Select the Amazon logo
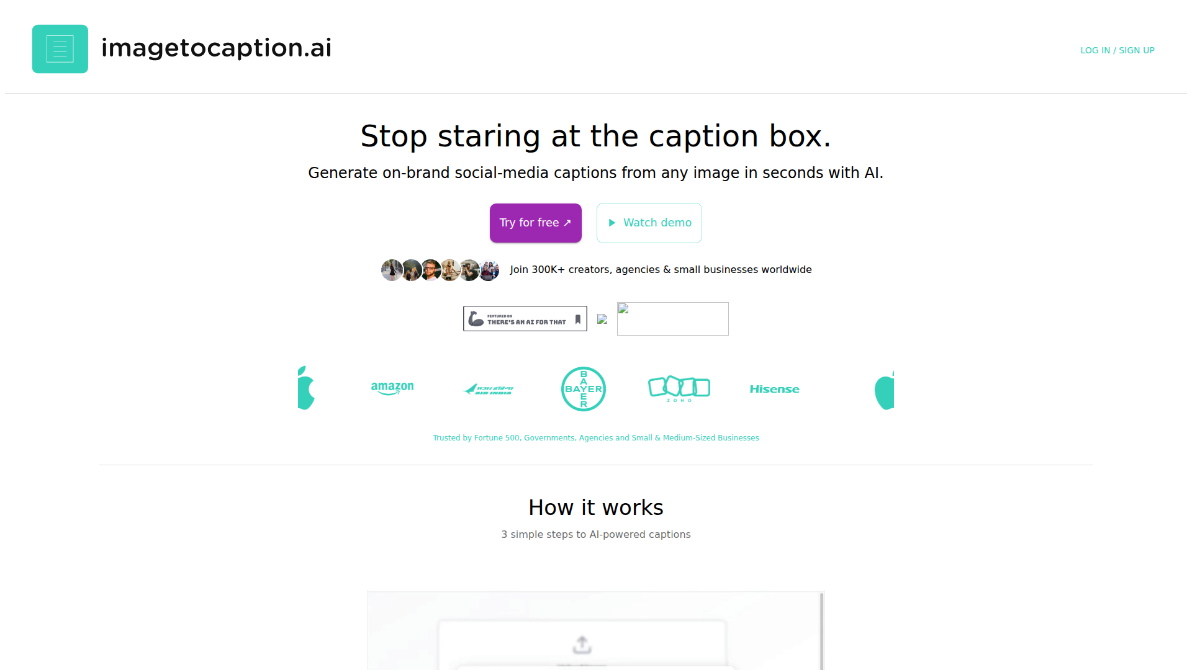 point(392,388)
